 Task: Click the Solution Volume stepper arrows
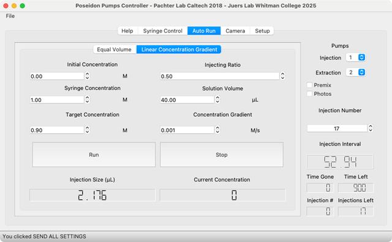pyautogui.click(x=217, y=100)
